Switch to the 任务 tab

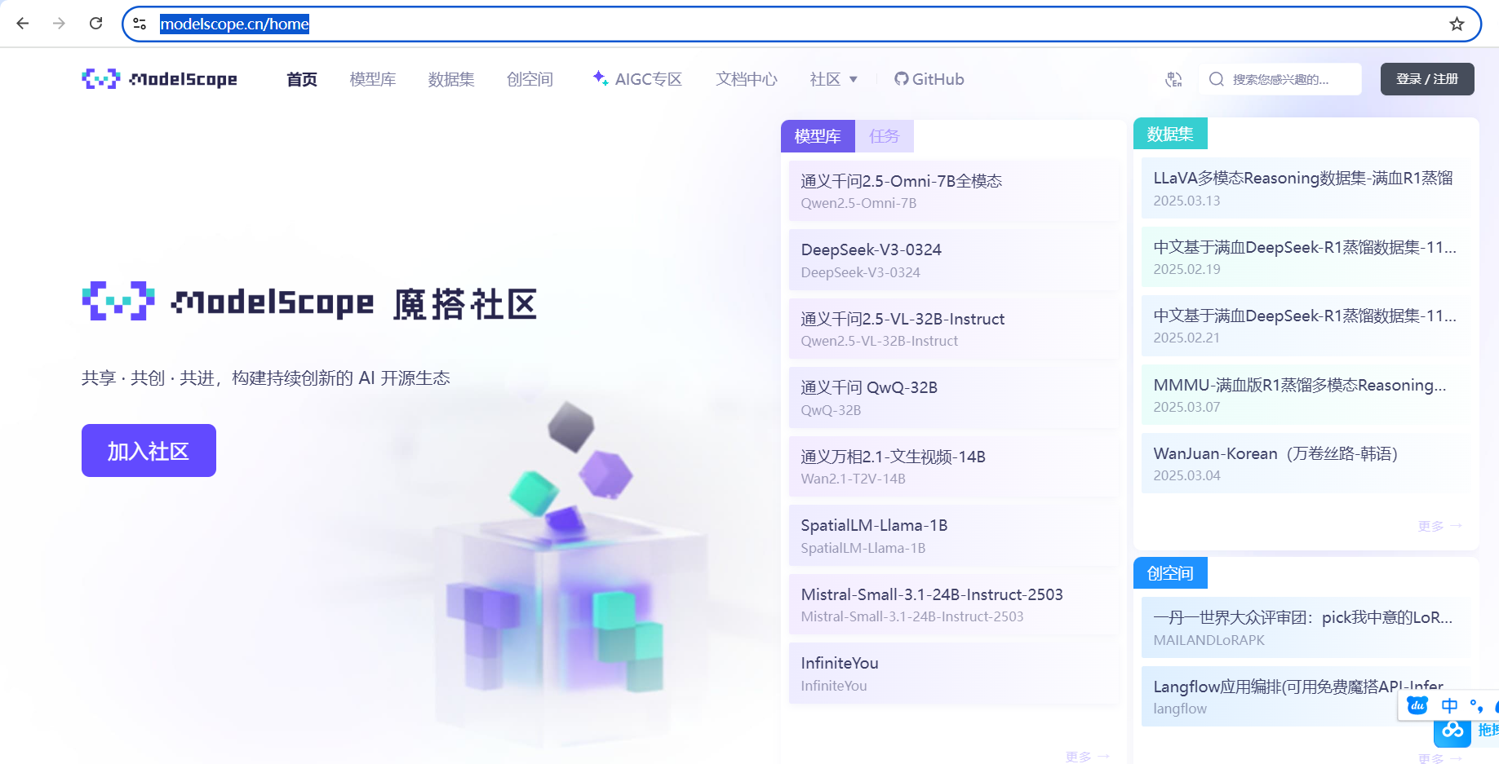coord(884,136)
